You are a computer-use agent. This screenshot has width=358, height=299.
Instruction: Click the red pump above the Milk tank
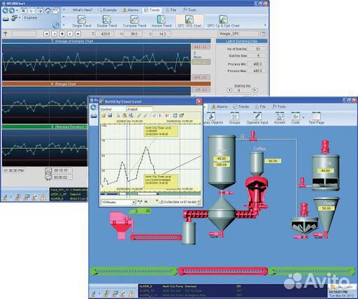tap(325, 147)
